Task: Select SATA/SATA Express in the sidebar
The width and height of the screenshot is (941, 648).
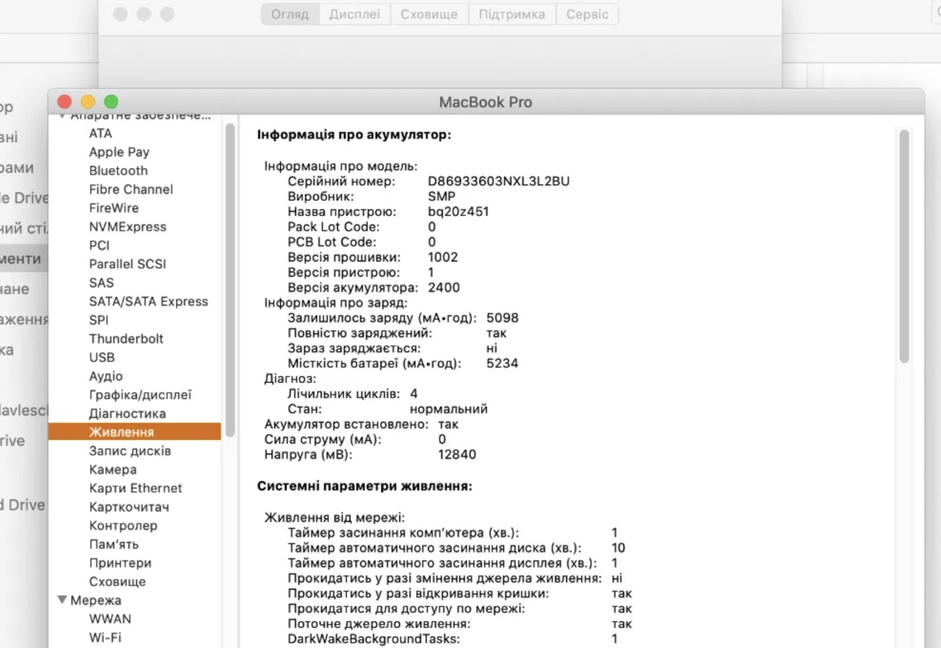Action: [x=149, y=301]
